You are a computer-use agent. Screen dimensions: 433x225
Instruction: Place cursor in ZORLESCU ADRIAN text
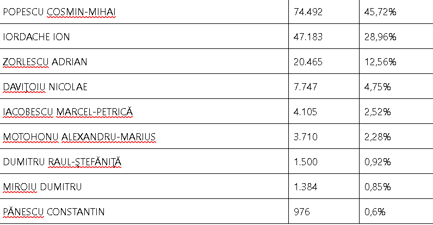[45, 62]
